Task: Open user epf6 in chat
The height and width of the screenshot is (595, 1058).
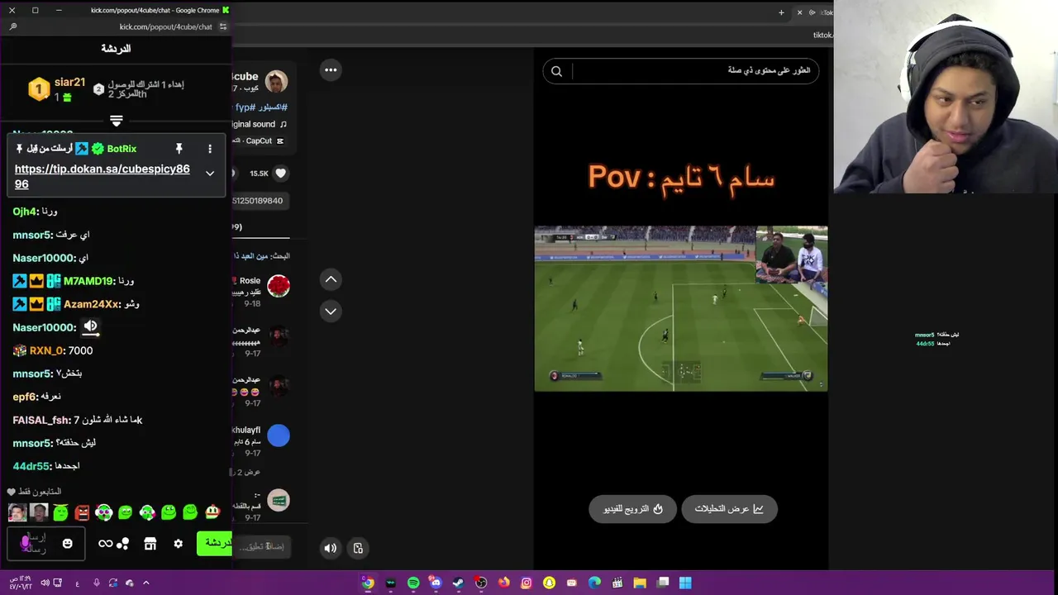Action: (25, 397)
